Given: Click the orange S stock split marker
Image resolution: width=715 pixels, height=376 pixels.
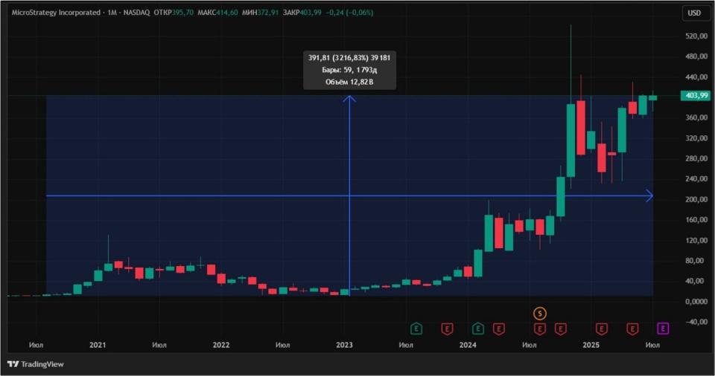Looking at the screenshot, I should [540, 313].
